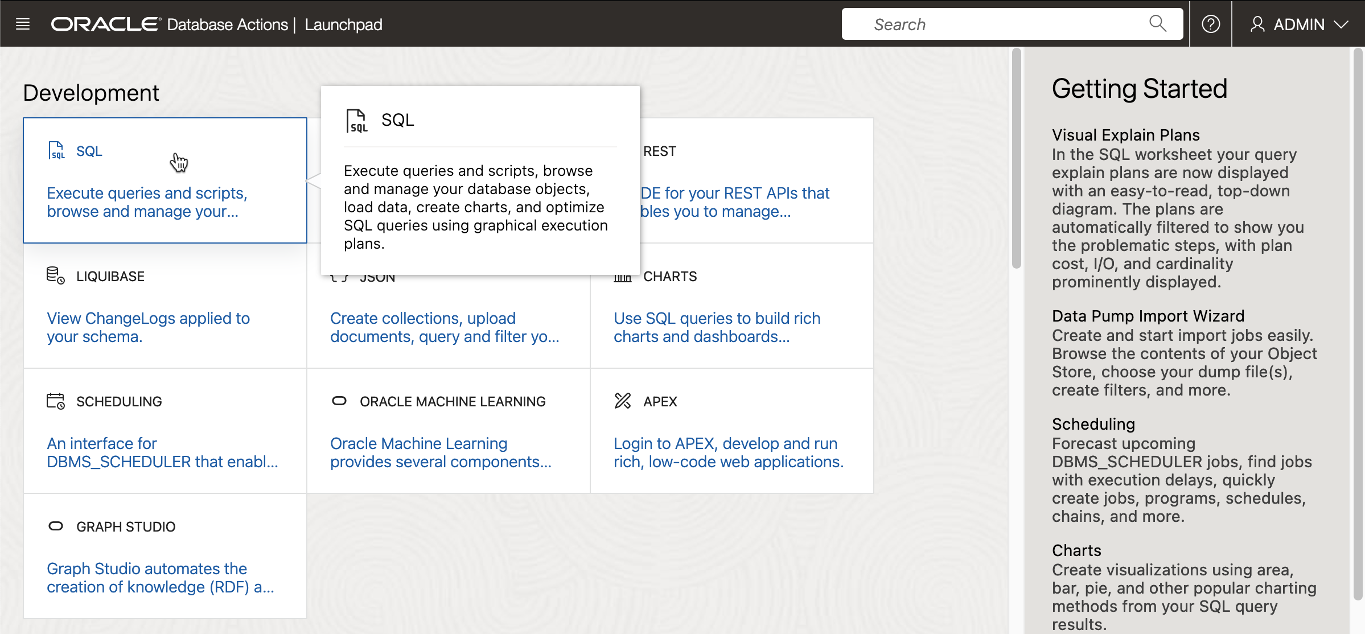The height and width of the screenshot is (634, 1365).
Task: Click the Oracle Machine Learning icon
Action: coord(339,401)
